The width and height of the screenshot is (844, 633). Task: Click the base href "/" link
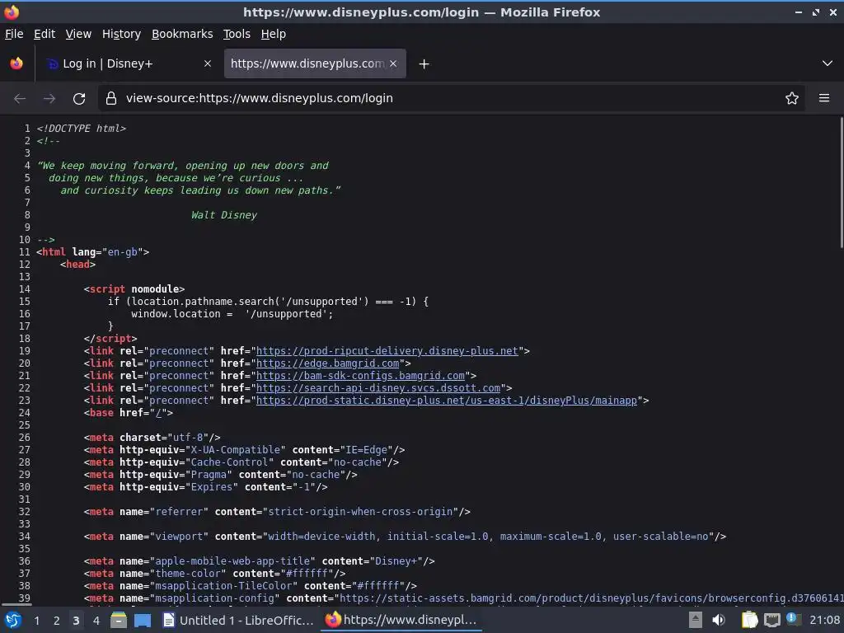pyautogui.click(x=158, y=413)
